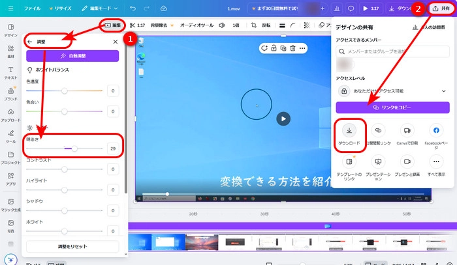457x265 pixels.
Task: Click 調整をリセット button
Action: point(72,246)
